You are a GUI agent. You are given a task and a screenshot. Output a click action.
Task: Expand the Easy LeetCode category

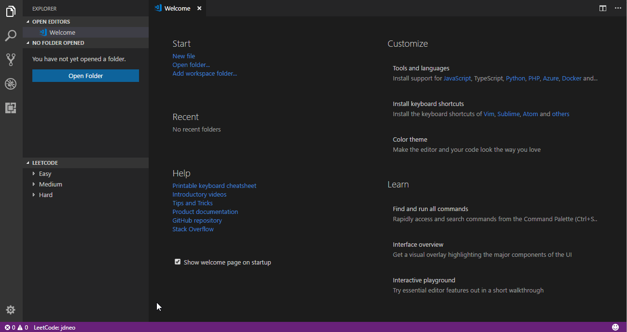pyautogui.click(x=45, y=174)
